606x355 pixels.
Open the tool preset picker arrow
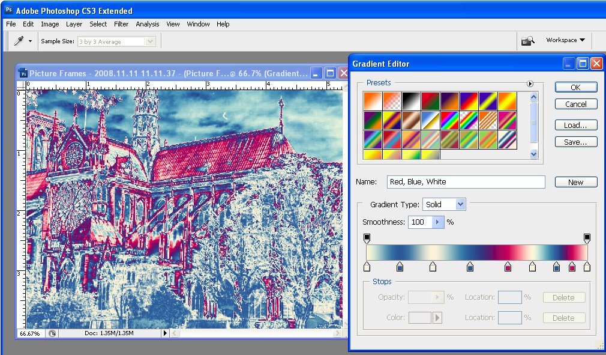point(30,41)
